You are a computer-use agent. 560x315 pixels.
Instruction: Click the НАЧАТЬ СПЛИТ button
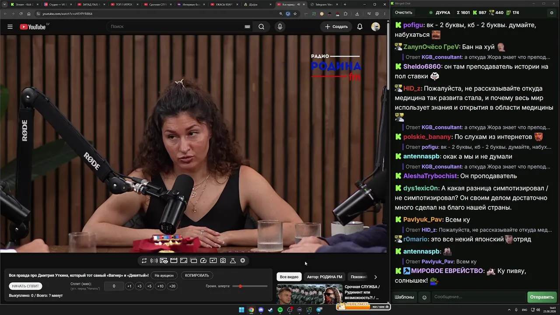25,286
